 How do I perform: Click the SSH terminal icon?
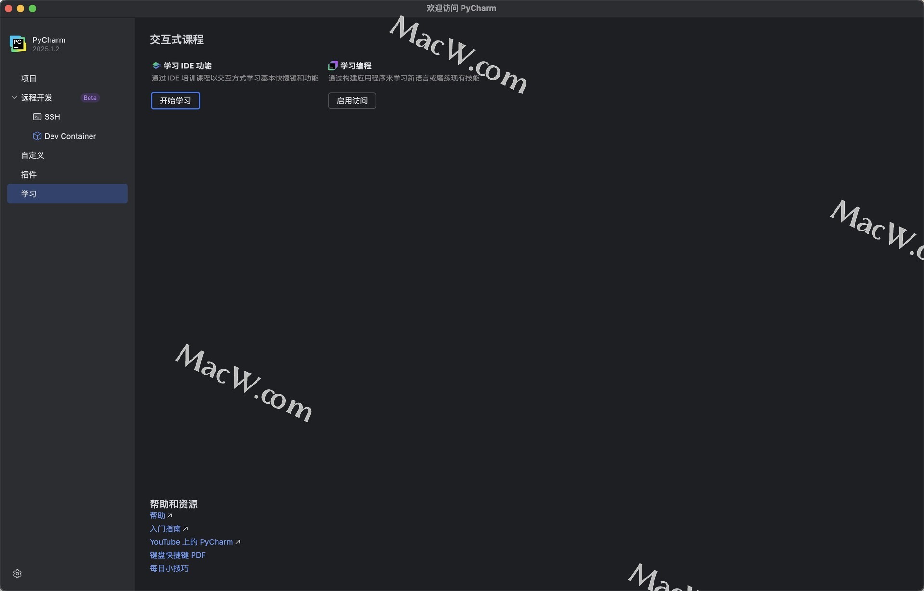(37, 117)
